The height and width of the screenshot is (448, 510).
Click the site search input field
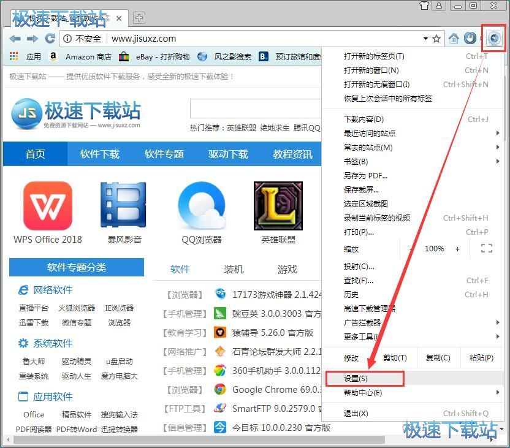pyautogui.click(x=256, y=108)
